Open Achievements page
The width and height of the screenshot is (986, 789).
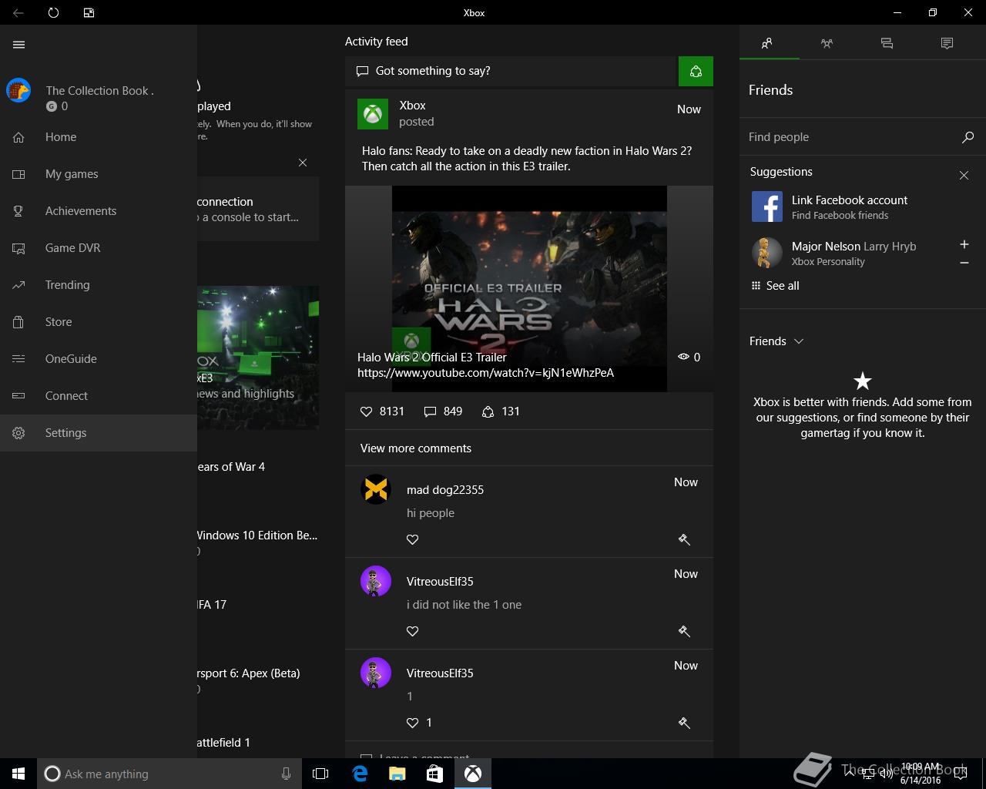point(99,211)
